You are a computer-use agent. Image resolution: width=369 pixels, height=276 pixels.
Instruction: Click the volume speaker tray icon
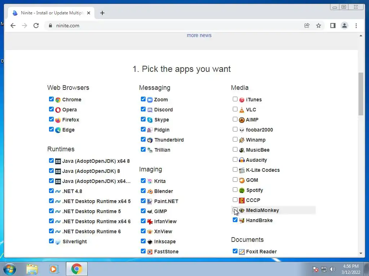pos(333,269)
